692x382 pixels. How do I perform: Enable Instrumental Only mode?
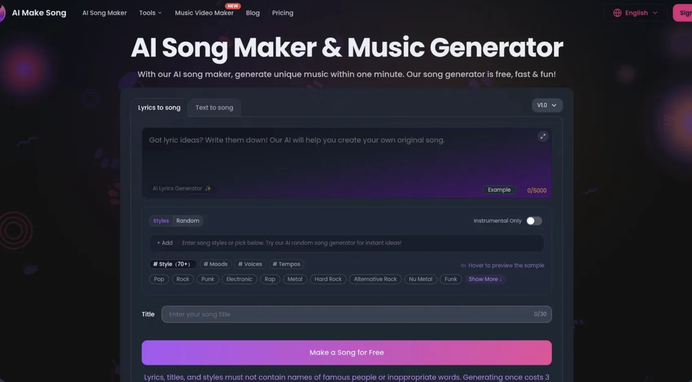coord(533,221)
